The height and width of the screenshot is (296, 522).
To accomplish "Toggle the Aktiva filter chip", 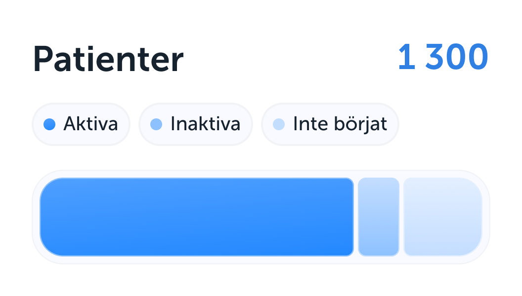I will tap(81, 124).
